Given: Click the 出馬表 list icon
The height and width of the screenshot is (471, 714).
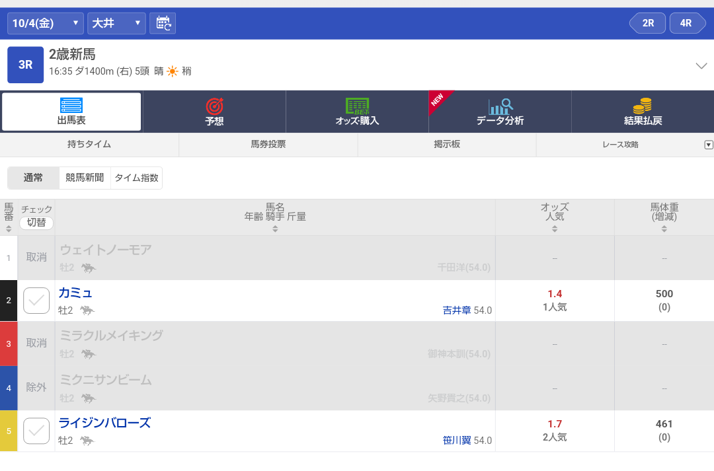Looking at the screenshot, I should click(71, 106).
